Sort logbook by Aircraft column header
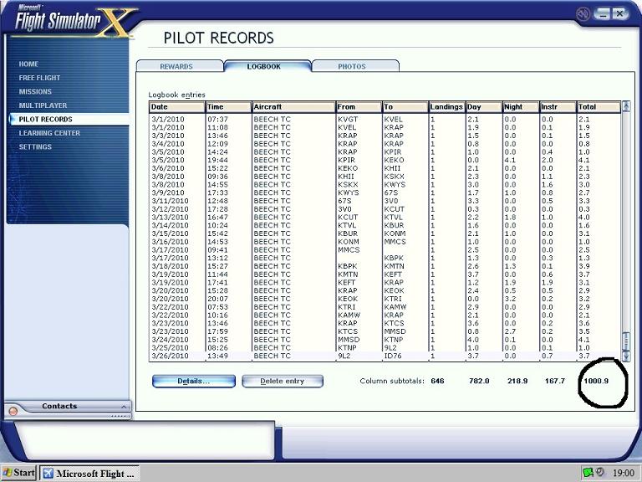The image size is (642, 482). click(292, 107)
